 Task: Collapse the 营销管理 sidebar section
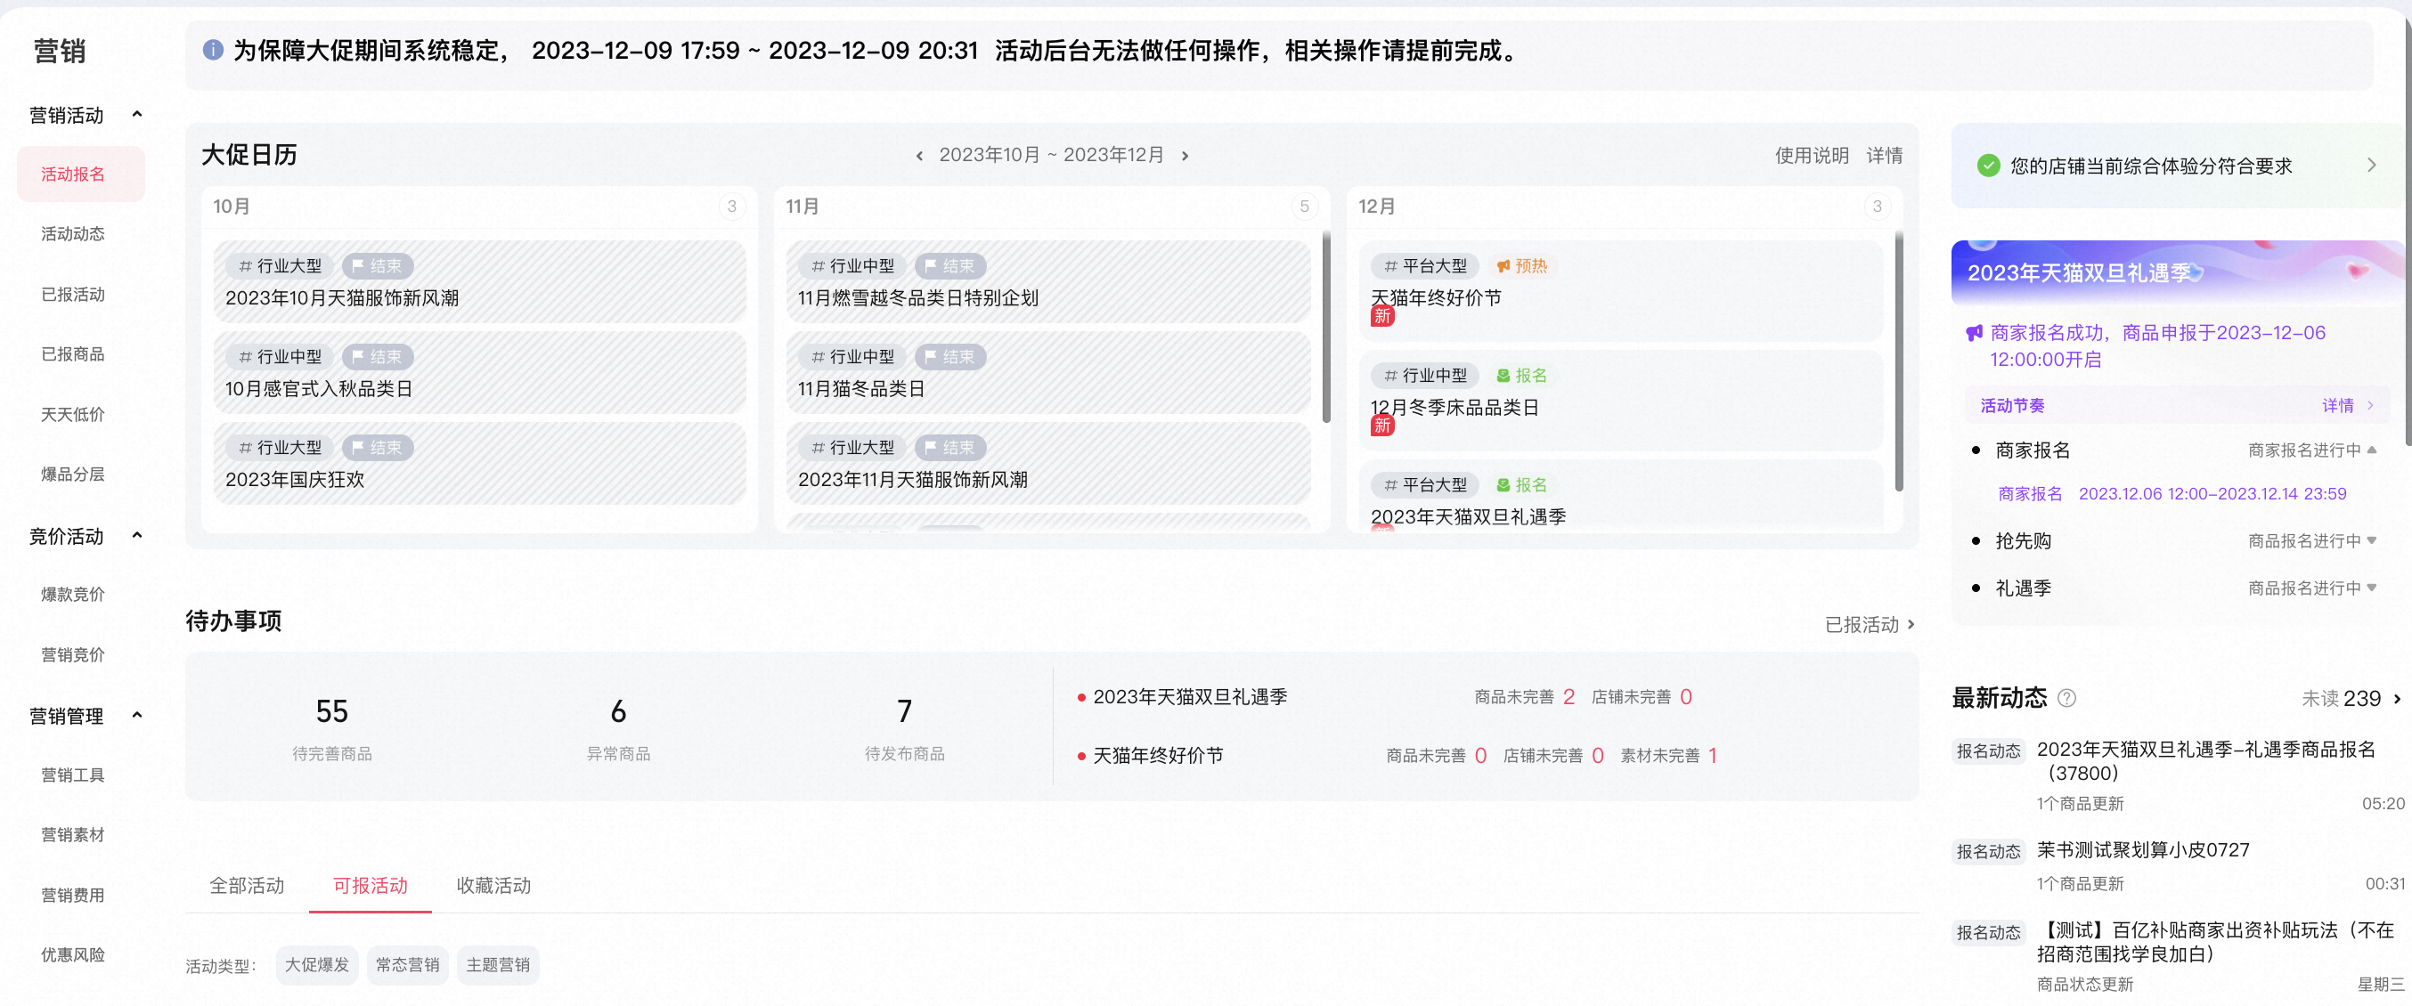click(138, 715)
